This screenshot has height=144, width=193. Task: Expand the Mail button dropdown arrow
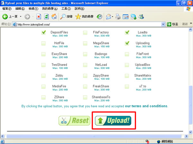[x=113, y=17]
